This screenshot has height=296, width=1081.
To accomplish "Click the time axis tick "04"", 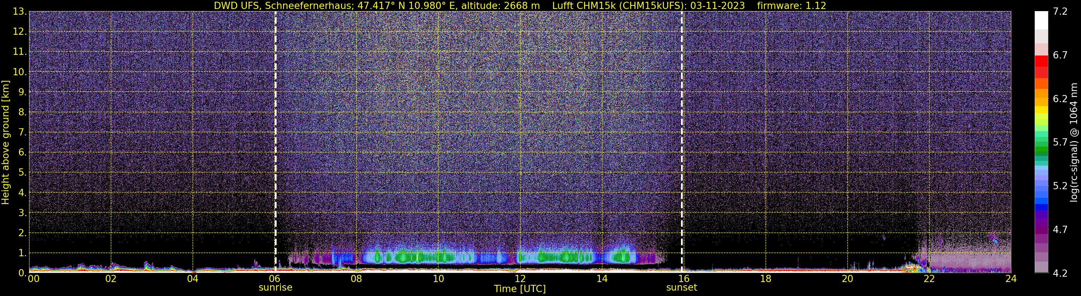I will [x=193, y=279].
